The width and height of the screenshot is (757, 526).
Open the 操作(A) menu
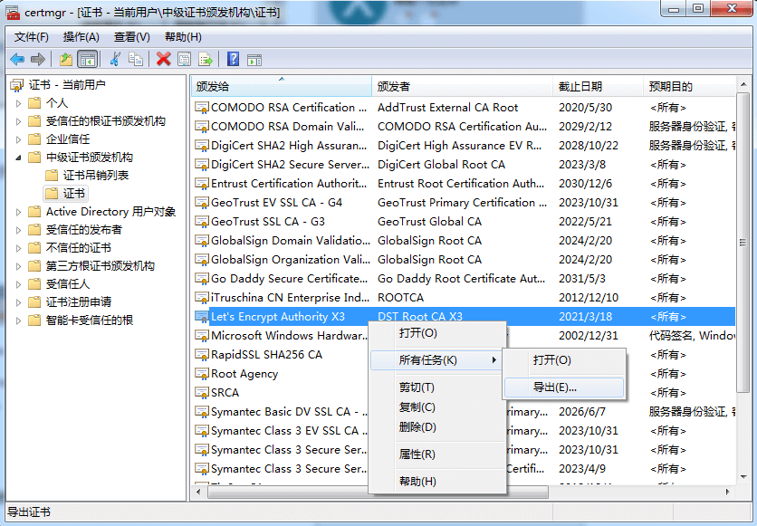[x=81, y=37]
